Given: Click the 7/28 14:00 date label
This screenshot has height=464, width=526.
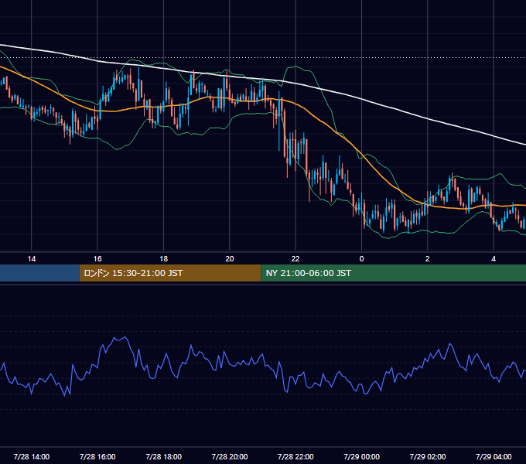Looking at the screenshot, I should 32,456.
